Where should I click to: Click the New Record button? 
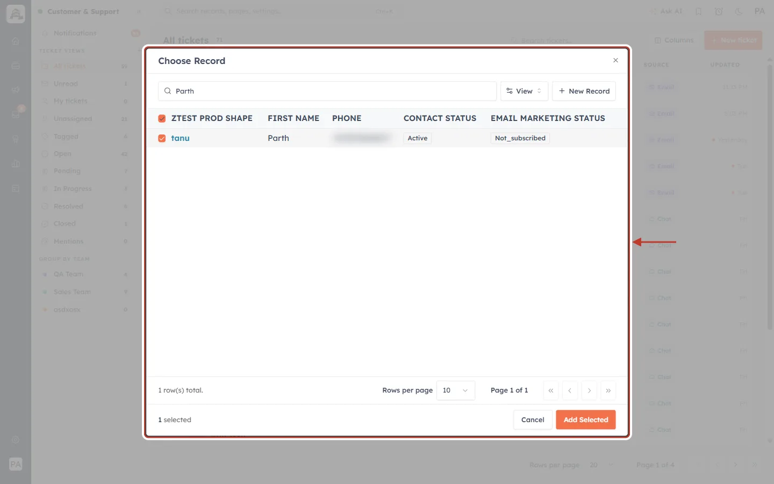point(584,91)
